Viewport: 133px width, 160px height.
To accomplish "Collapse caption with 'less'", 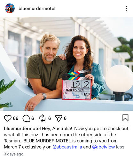I will pos(120,147).
